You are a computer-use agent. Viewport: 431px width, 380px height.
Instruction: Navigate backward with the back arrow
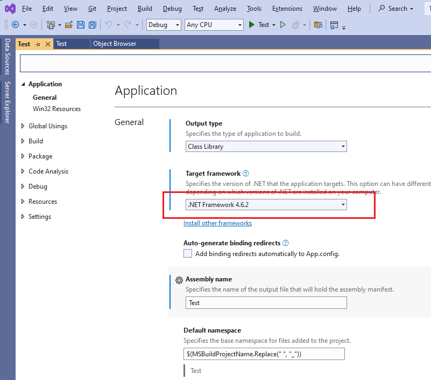tap(16, 25)
